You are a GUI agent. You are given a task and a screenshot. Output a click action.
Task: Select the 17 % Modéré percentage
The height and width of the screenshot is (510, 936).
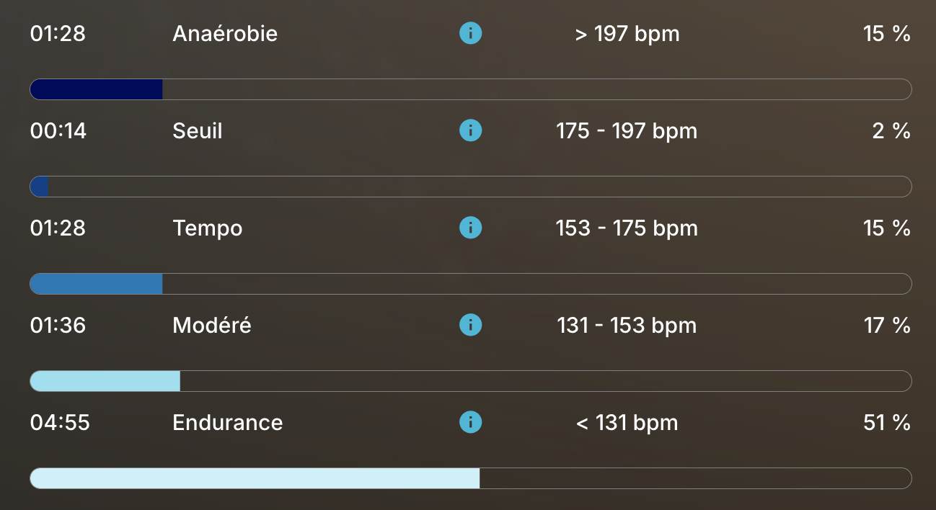[x=887, y=326]
